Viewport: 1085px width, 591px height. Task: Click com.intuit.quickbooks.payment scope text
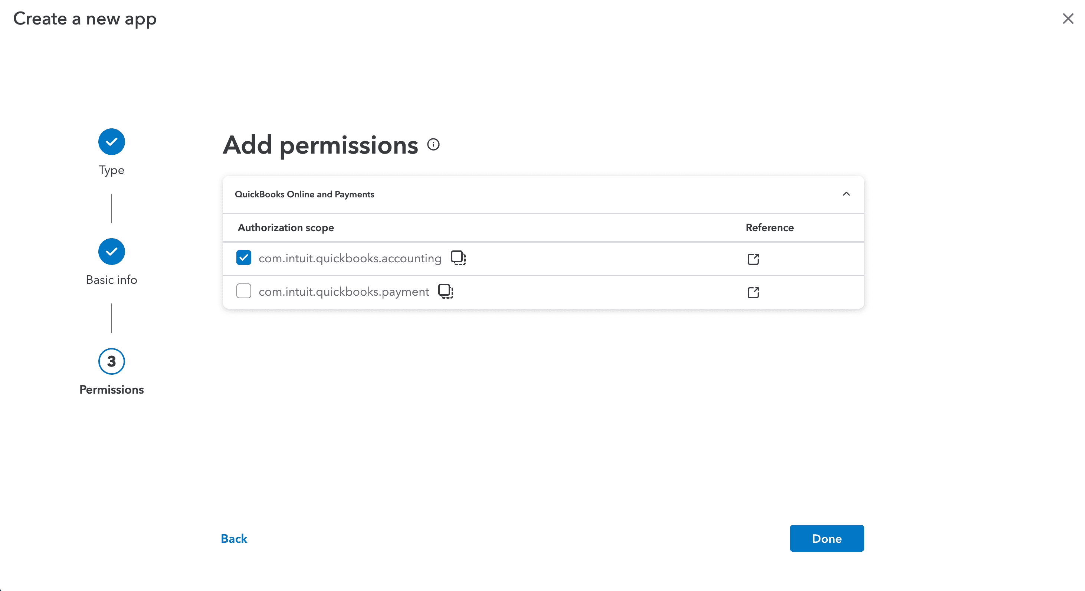coord(344,292)
